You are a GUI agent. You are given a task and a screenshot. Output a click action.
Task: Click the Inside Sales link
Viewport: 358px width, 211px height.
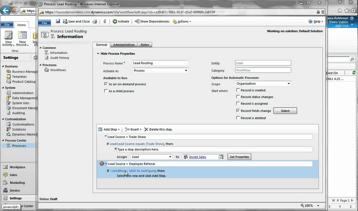point(198,157)
